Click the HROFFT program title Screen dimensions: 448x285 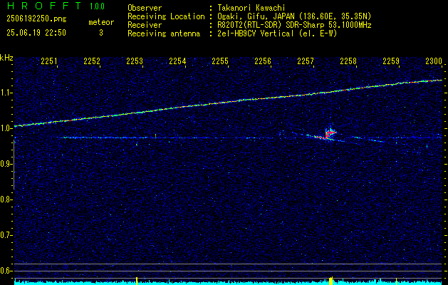coord(43,6)
